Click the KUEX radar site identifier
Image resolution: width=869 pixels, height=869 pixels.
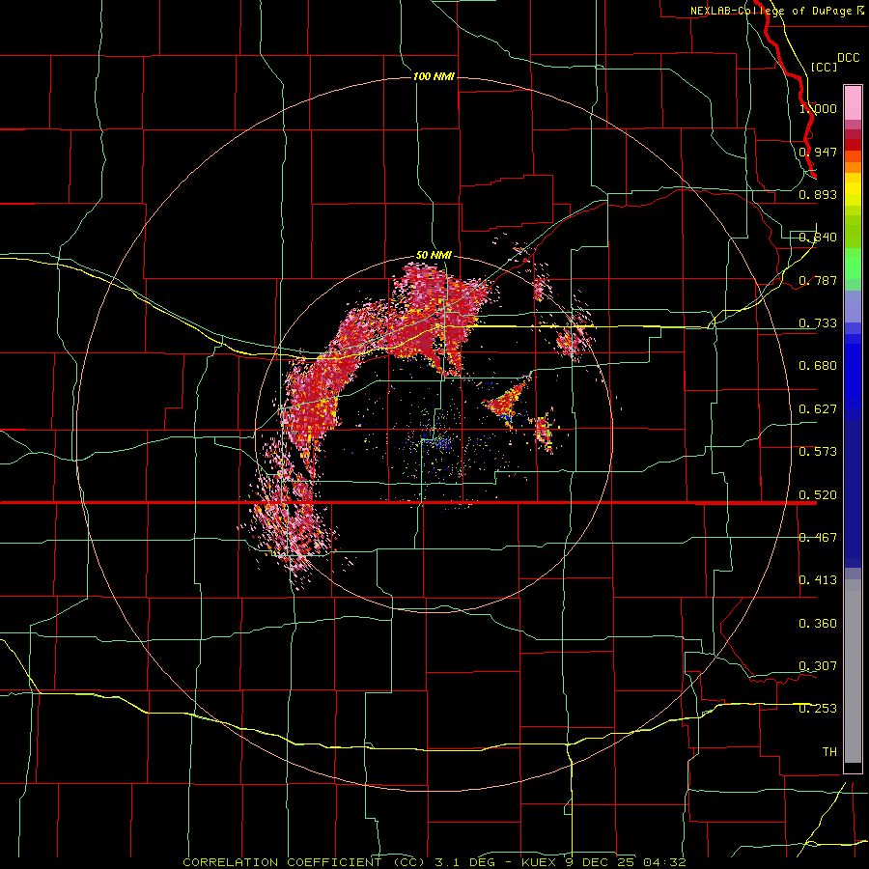[539, 862]
